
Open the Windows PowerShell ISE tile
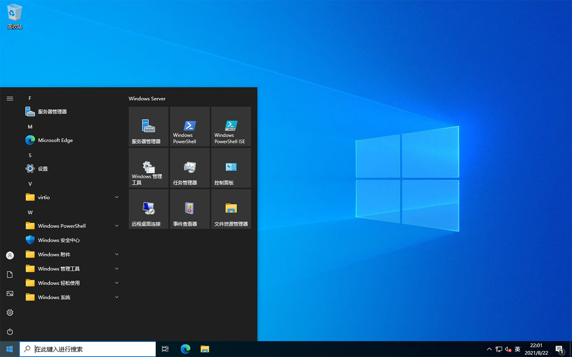coord(231,126)
